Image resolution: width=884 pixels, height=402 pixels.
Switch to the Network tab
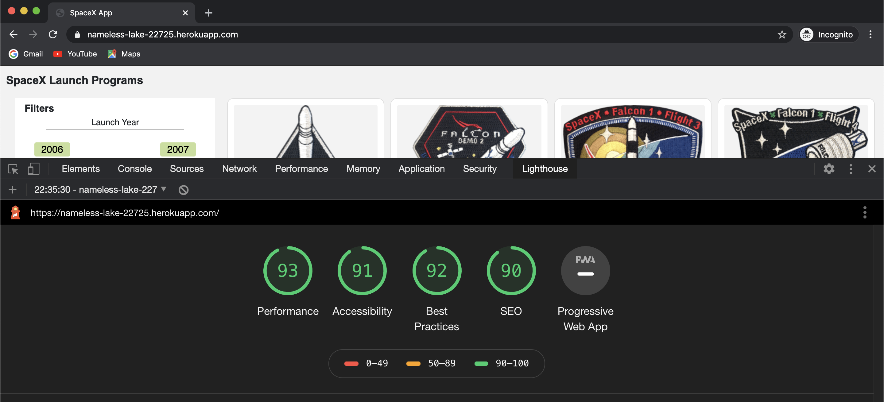[x=239, y=169]
